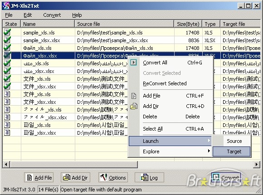Choose Select All from context menu
Screen dimensions: 263x195
click(153, 129)
